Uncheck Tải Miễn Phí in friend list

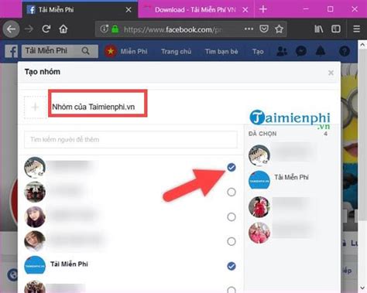232,266
